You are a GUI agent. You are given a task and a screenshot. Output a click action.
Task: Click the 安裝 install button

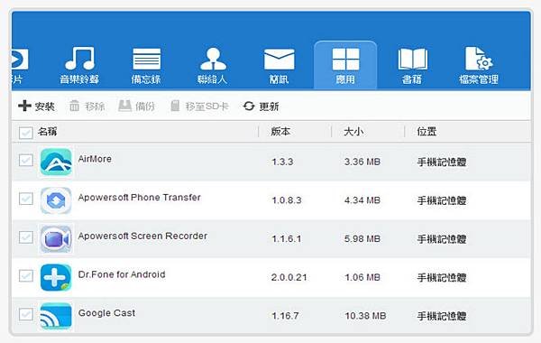click(x=37, y=106)
